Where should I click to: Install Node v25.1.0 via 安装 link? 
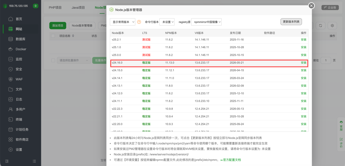[x=304, y=47]
